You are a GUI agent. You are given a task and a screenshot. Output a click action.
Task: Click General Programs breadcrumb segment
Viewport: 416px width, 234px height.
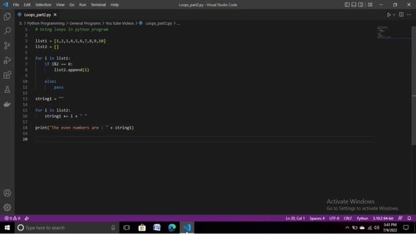coord(85,23)
